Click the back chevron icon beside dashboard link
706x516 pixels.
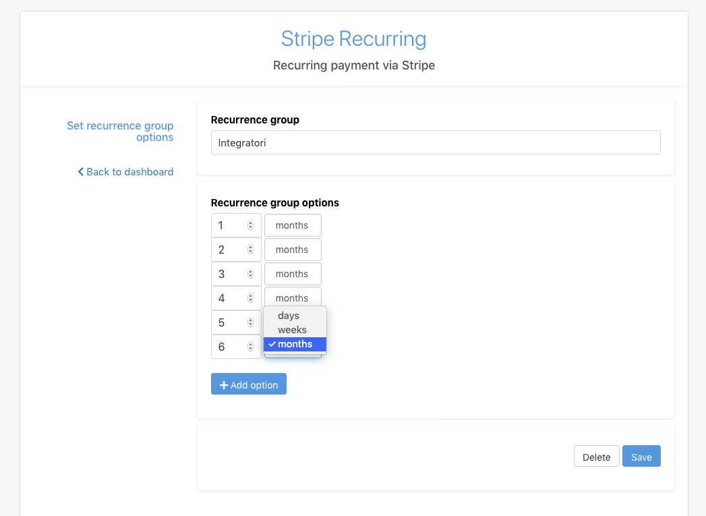pos(81,171)
